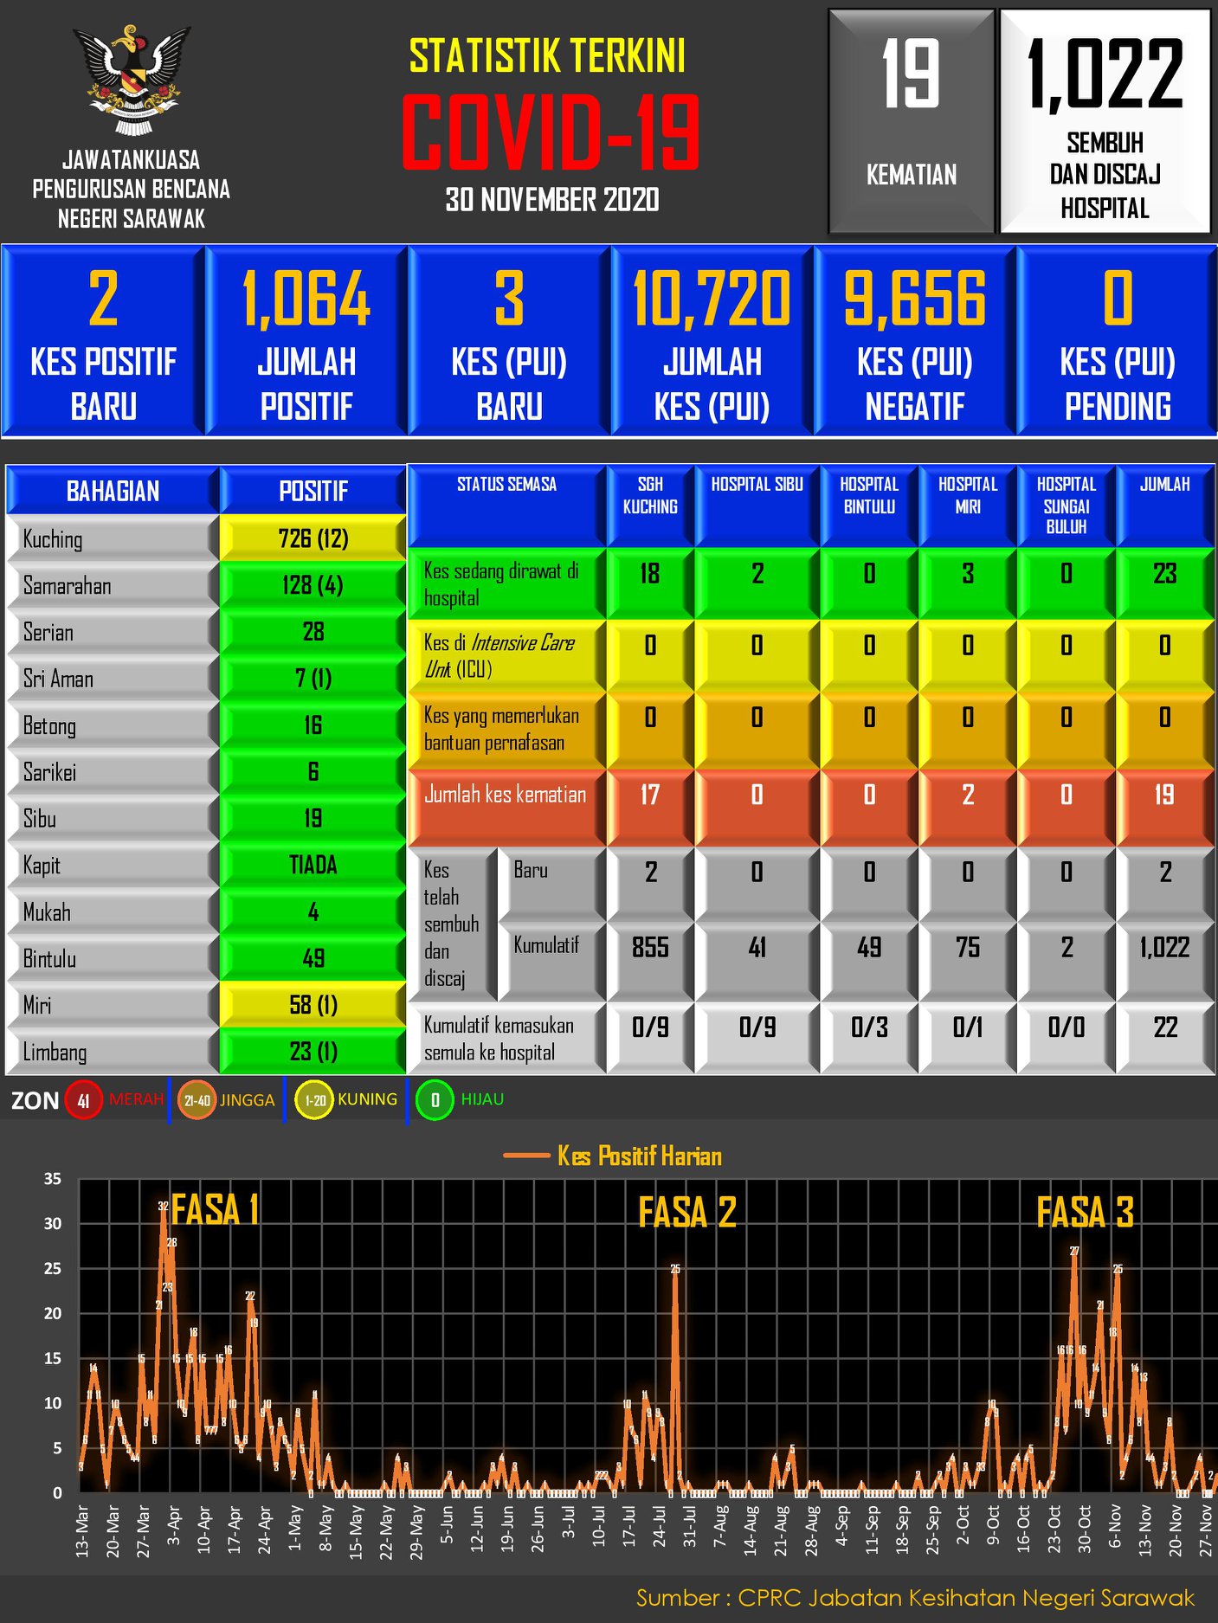Click the SGH KUCHING column header
Image resolution: width=1218 pixels, height=1623 pixels.
click(x=650, y=506)
